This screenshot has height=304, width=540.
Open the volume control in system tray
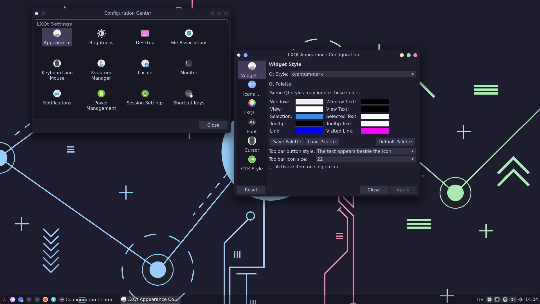pyautogui.click(x=513, y=299)
